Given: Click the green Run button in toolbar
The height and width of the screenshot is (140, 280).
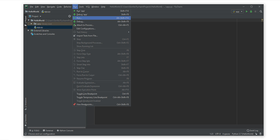Looking at the screenshot, I should click(247, 11).
